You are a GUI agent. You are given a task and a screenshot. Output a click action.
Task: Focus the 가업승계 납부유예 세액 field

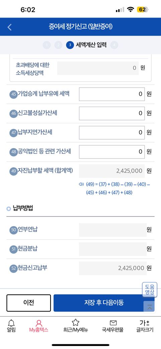tap(112, 94)
